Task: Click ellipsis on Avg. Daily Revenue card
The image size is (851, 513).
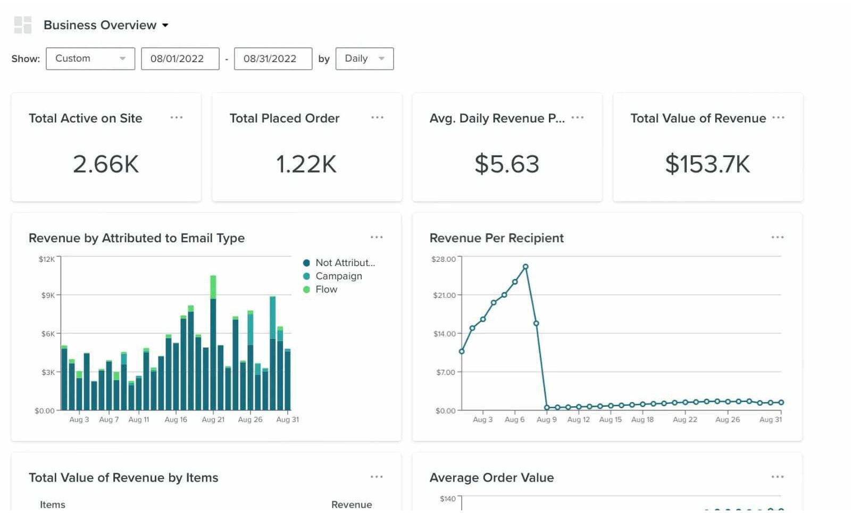Action: 578,117
